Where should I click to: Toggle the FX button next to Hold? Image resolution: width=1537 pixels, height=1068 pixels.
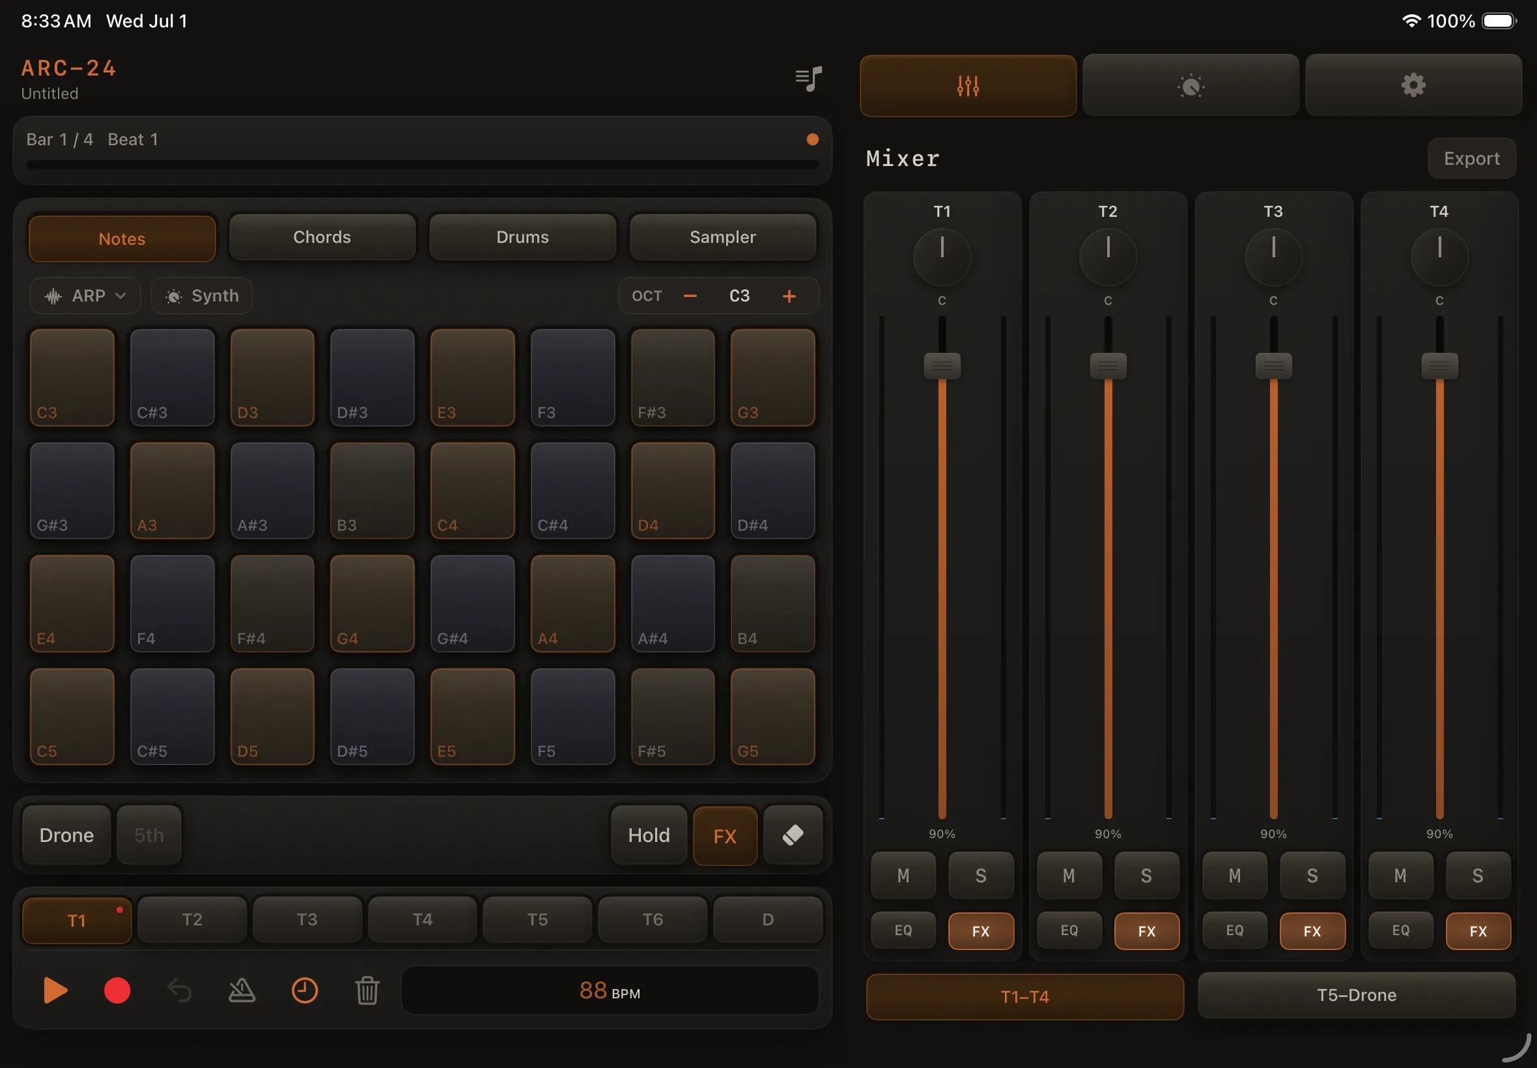(725, 836)
